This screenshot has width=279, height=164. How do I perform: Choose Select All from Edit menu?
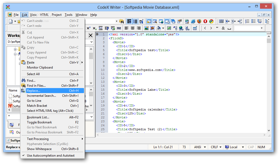pos(53,74)
